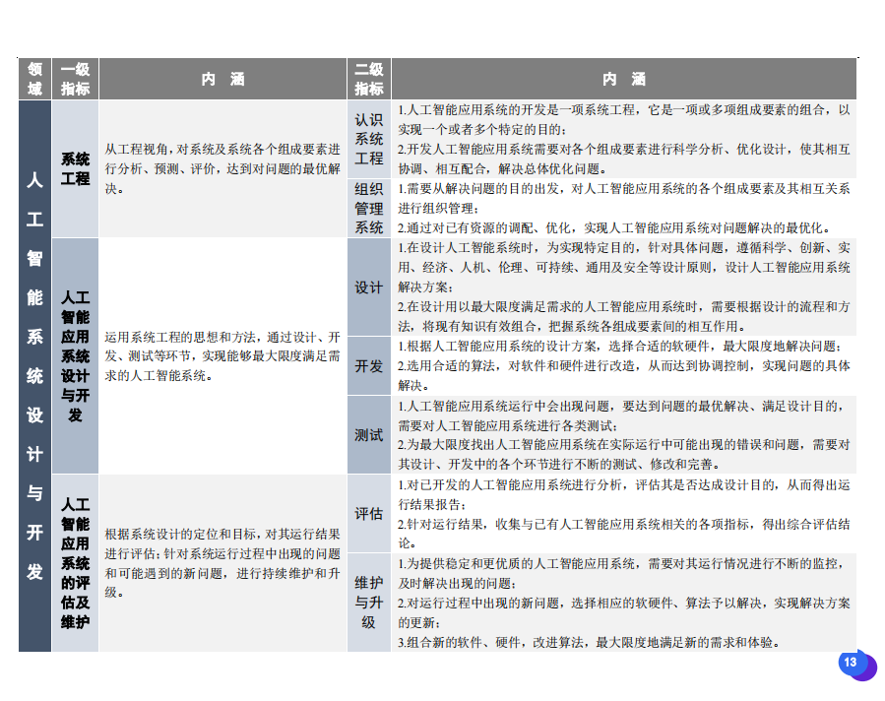Click the 人工智能应用系统设计与开发 first-level indicator cell
This screenshot has height=701, width=885.
click(x=75, y=355)
